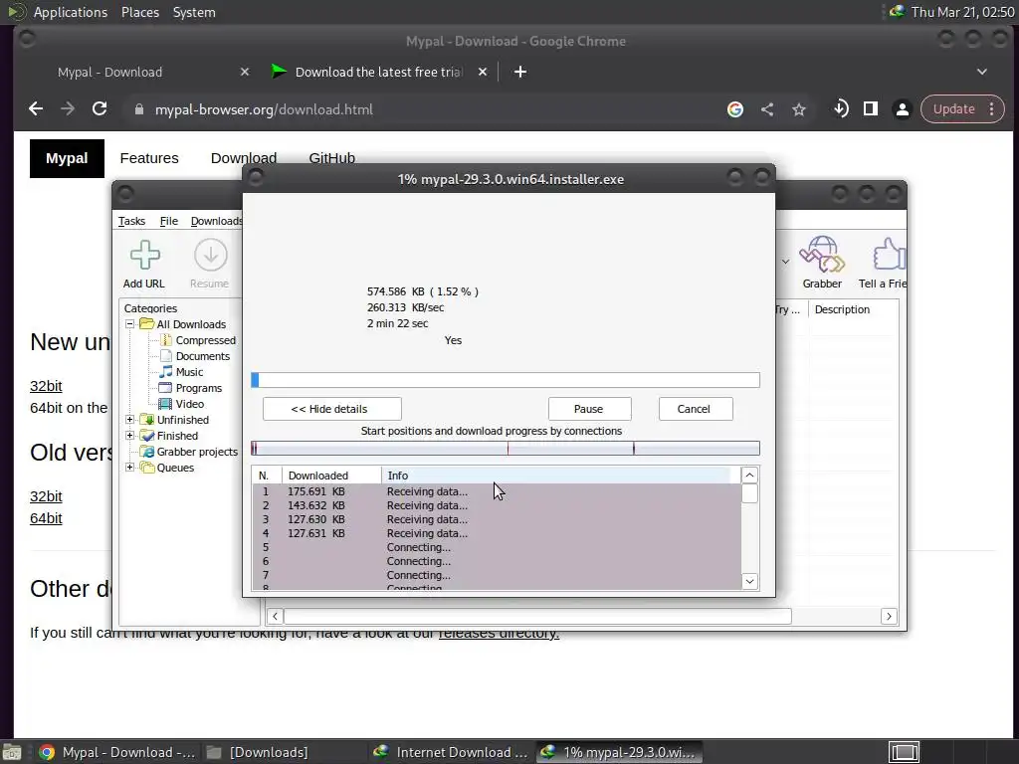Pause the mypal installer download

(589, 409)
